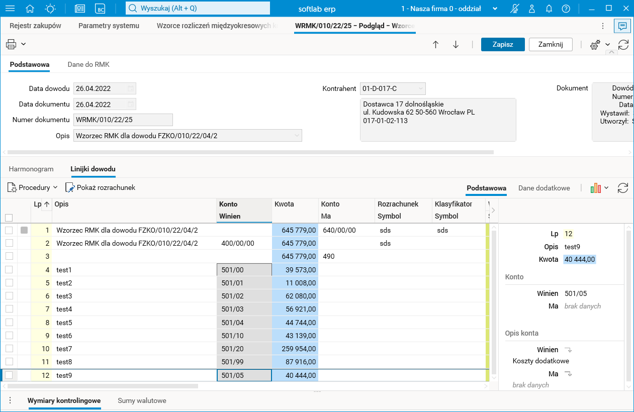This screenshot has height=412, width=634.
Task: Open the bar chart icon in lines toolbar
Action: (596, 188)
